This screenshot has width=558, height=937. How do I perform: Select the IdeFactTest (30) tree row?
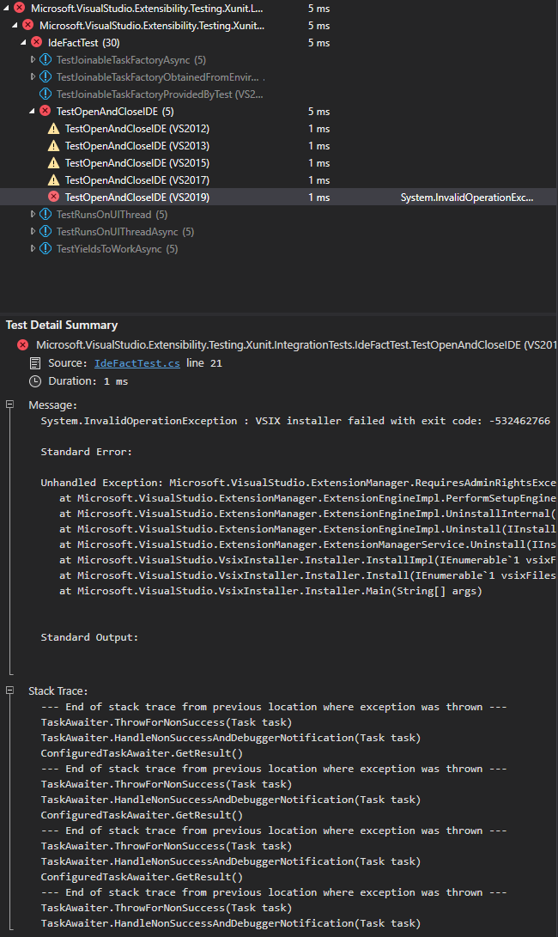click(x=278, y=43)
